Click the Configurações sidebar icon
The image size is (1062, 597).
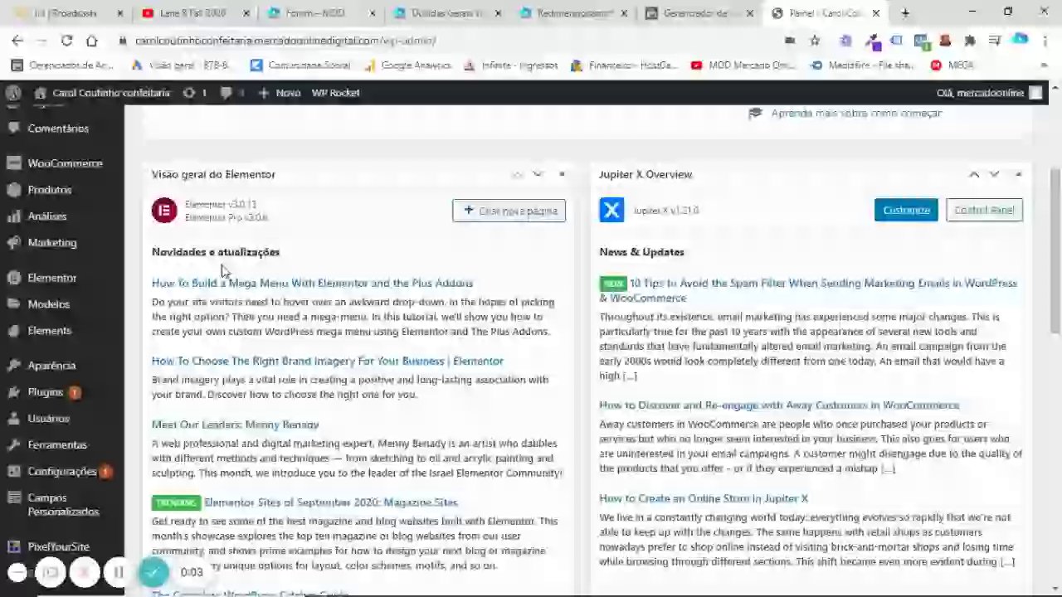(x=13, y=472)
